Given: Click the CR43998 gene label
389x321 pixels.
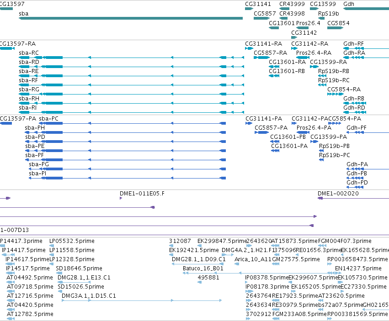Looking at the screenshot, I should click(292, 13).
